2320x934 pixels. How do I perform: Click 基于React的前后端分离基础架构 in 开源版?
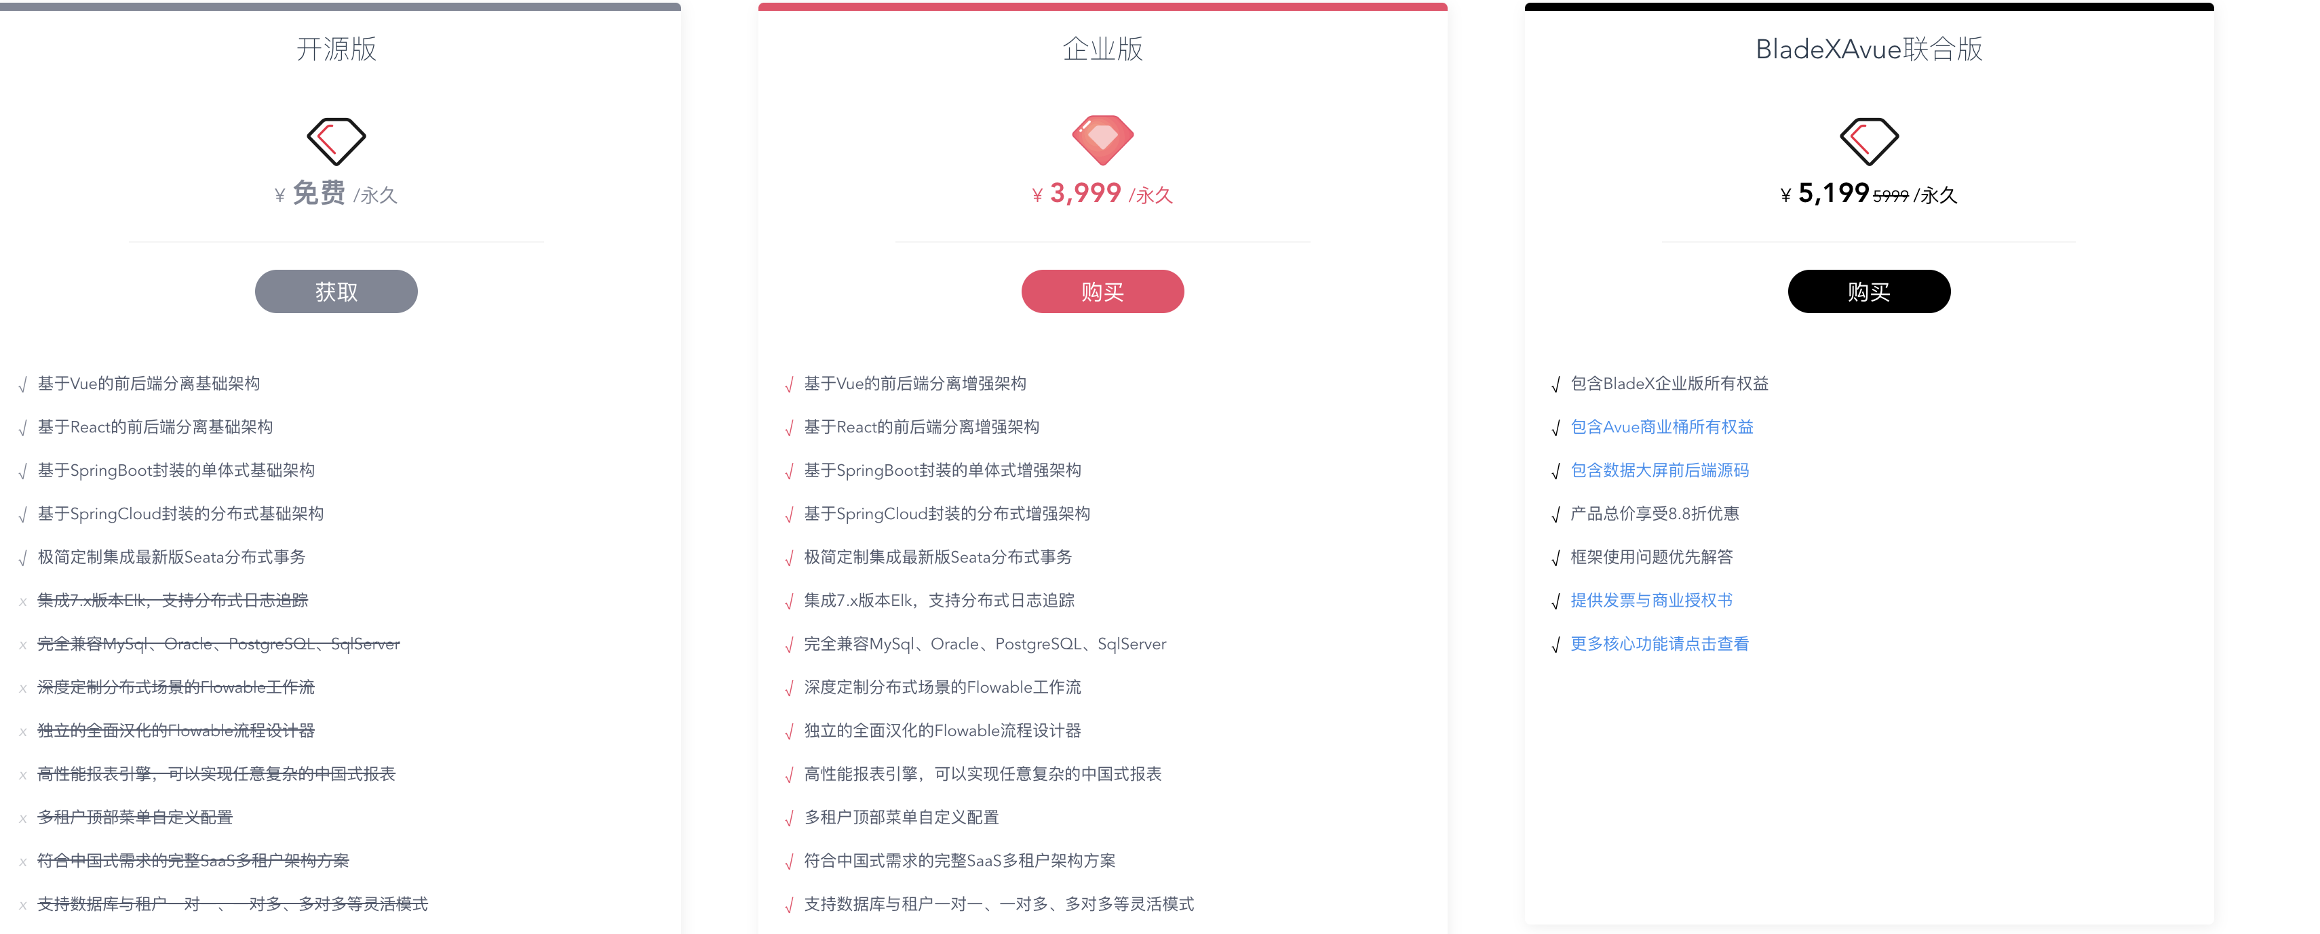coord(155,426)
